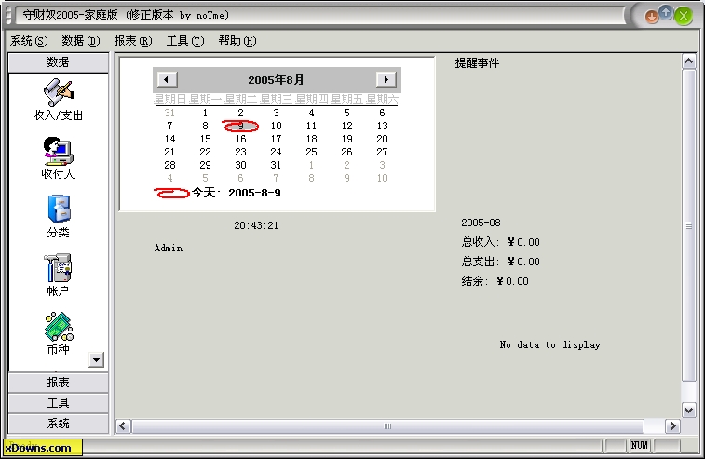The image size is (705, 459).
Task: Open the 帮助(H) menu
Action: tap(237, 41)
